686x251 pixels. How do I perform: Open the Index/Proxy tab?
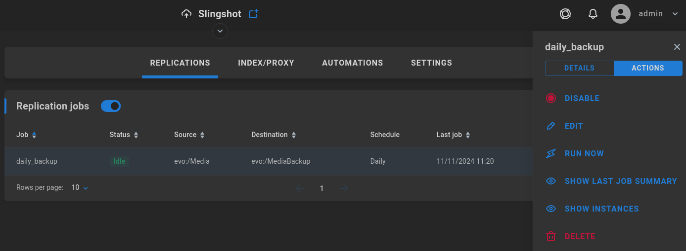tap(266, 63)
